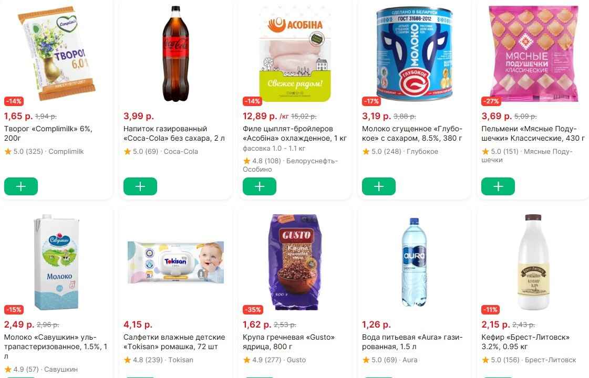Click the -27% discount badge on пельмени

(x=491, y=101)
